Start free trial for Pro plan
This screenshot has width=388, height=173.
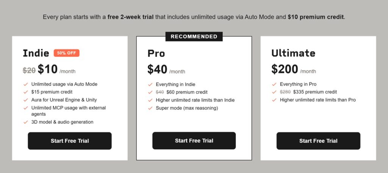pos(194,141)
